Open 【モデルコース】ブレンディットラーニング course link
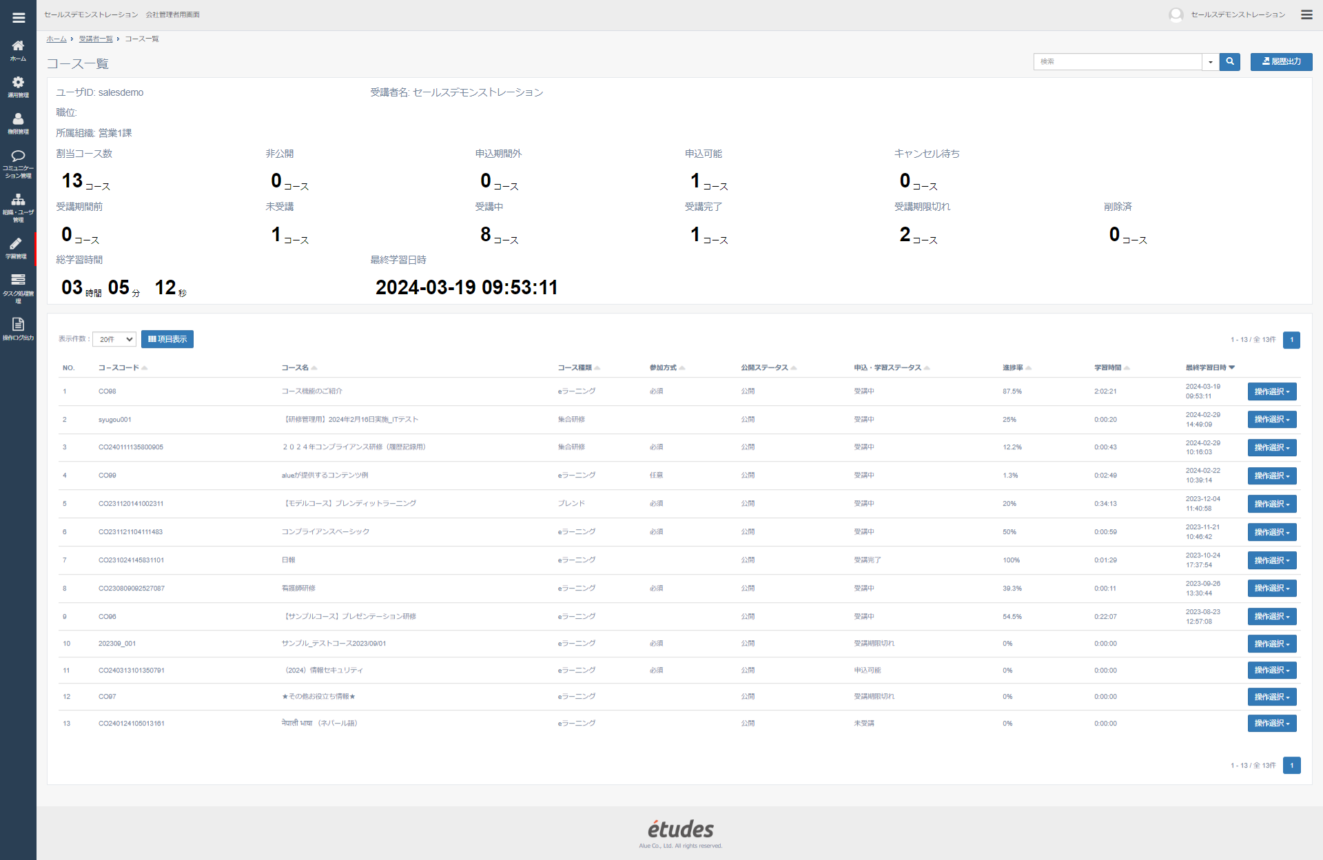1323x860 pixels. [349, 504]
